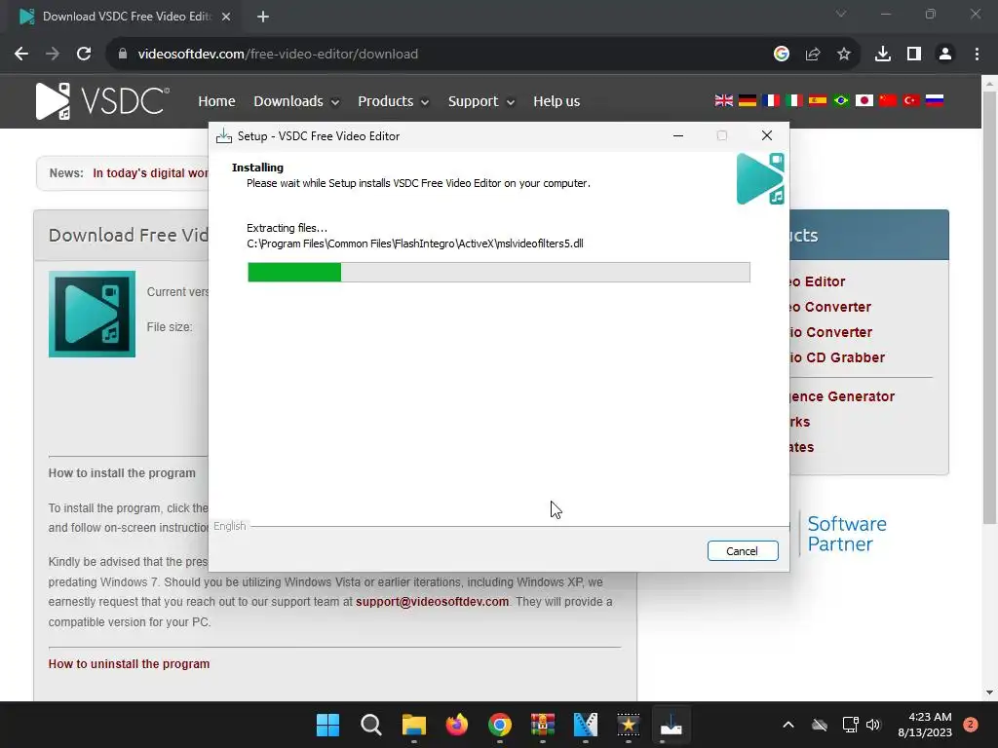Open the news headline link

[150, 173]
